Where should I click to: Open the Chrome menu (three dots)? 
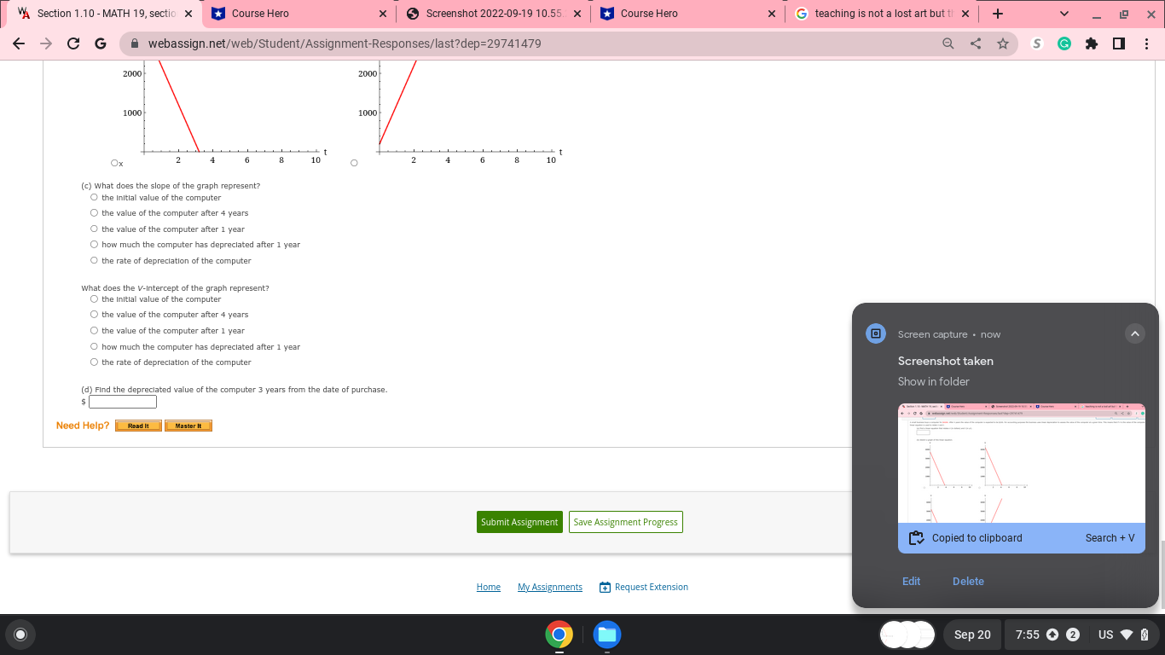1147,43
